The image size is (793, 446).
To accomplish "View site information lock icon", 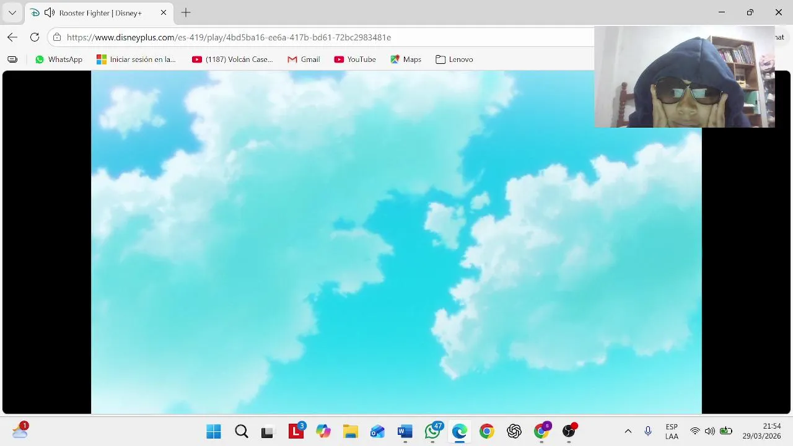I will (57, 37).
